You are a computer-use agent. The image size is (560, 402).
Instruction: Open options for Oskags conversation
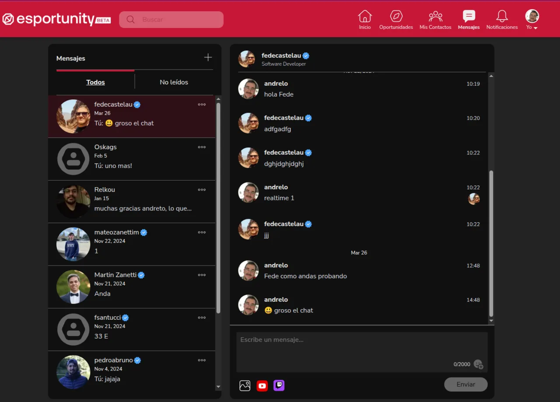coord(202,147)
